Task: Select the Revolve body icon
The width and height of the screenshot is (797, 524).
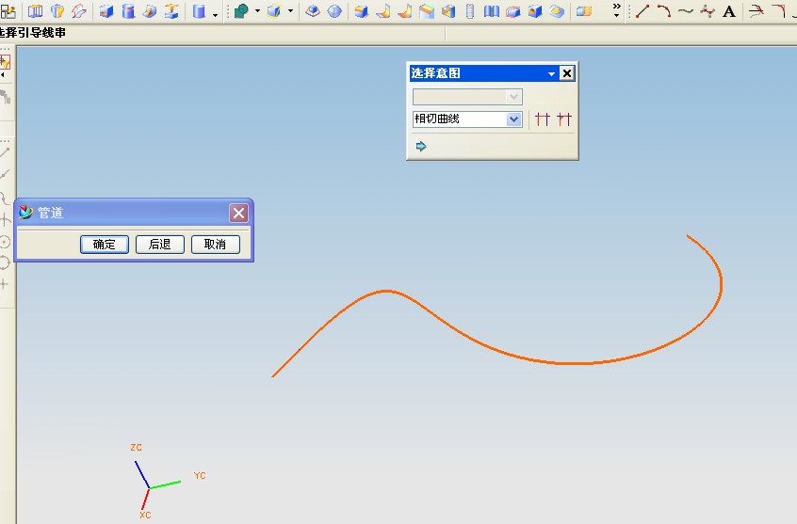Action: tap(57, 11)
